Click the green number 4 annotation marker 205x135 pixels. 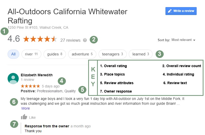[62, 81]
